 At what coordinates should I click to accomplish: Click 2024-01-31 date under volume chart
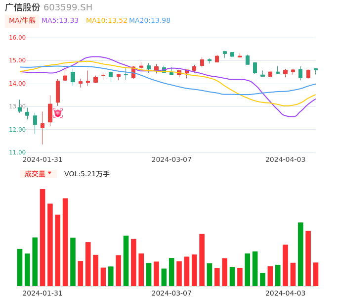point(42,293)
